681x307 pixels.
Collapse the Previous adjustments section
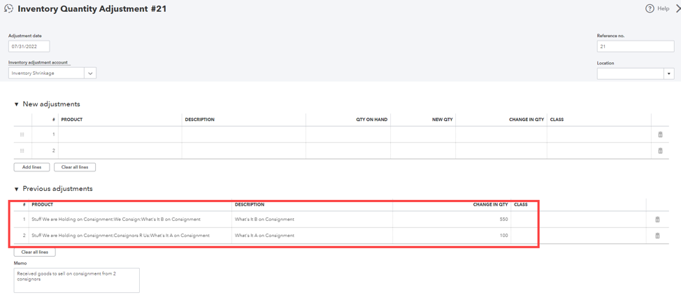pos(17,189)
